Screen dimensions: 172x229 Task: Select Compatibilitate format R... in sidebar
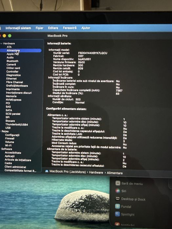click(20, 170)
